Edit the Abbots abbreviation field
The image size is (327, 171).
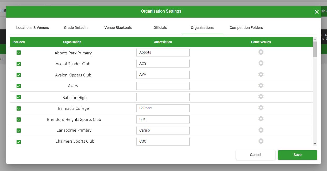pyautogui.click(x=163, y=52)
